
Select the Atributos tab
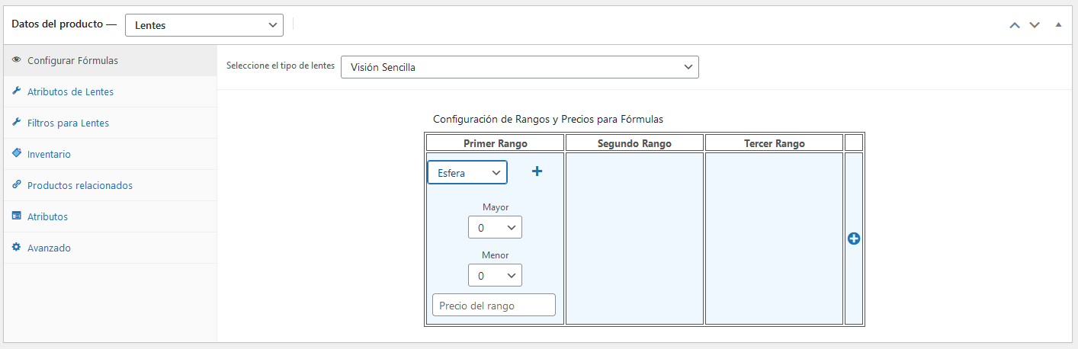(x=111, y=216)
